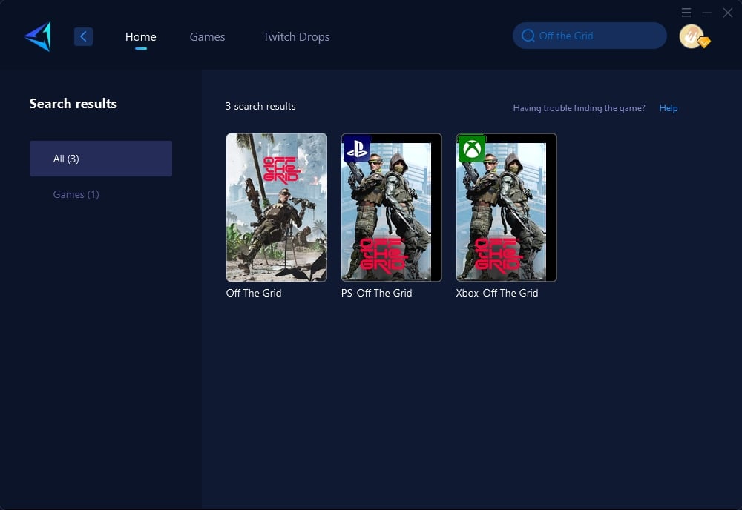Click the "PS-Off The Grid" title text

pos(377,293)
